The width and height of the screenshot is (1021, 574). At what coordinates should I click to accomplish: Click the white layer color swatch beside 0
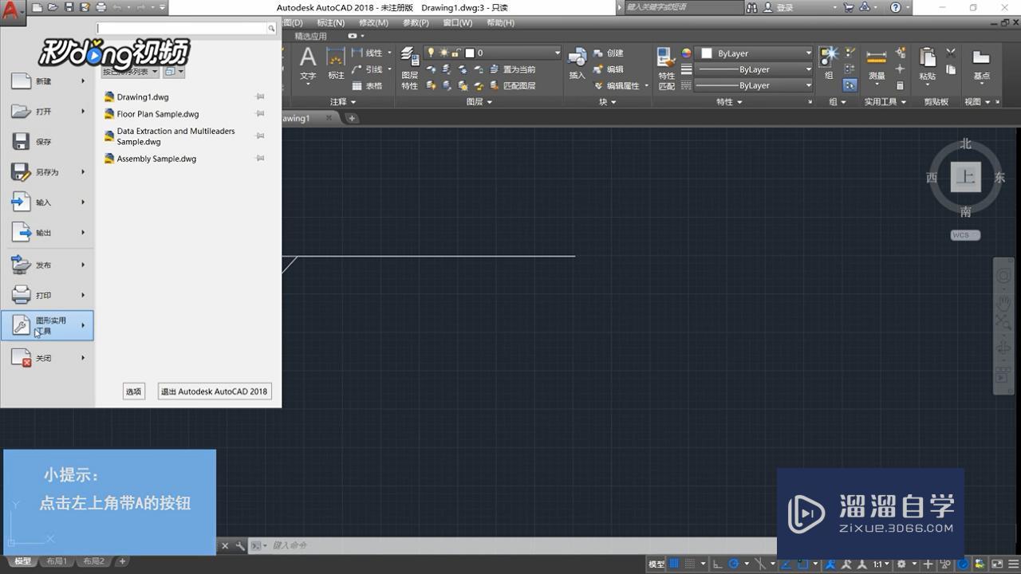tap(470, 53)
